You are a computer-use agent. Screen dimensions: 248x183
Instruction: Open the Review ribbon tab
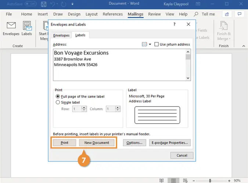click(x=154, y=14)
